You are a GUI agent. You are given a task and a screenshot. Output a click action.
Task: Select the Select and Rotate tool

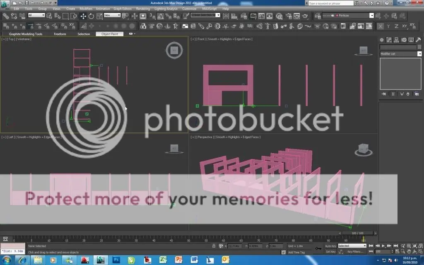[x=91, y=16]
